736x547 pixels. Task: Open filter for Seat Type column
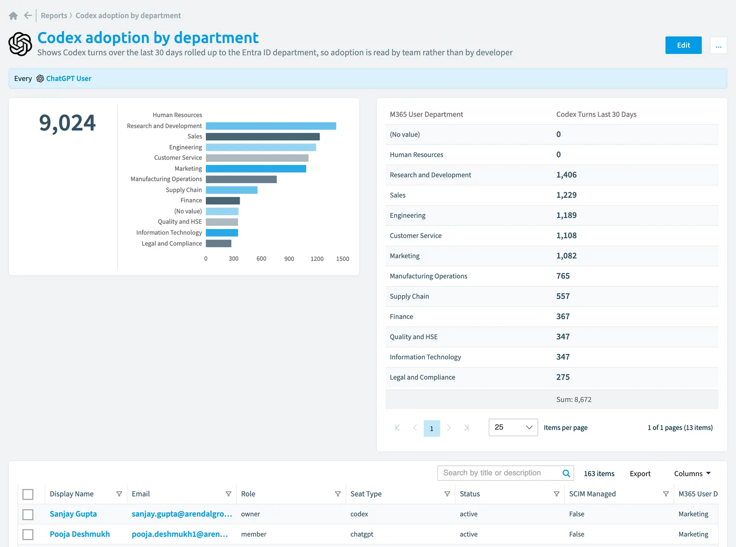pyautogui.click(x=447, y=494)
